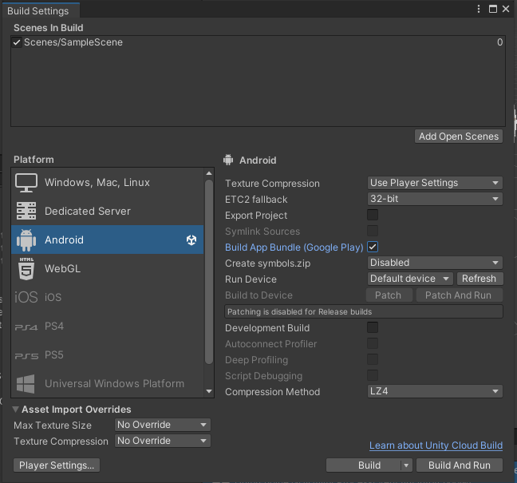Click the Build button
Viewport: 517px width, 483px height.
tap(364, 465)
